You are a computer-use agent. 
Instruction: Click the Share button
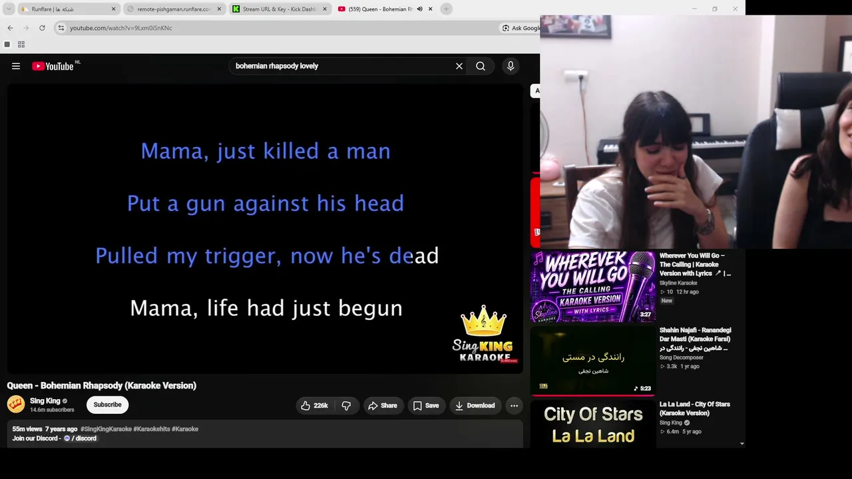click(x=383, y=405)
